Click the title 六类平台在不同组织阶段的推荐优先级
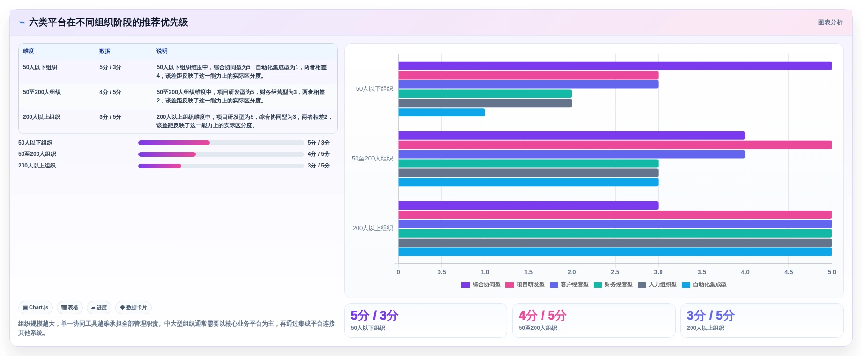Screen dimensions: 862x356 [109, 22]
